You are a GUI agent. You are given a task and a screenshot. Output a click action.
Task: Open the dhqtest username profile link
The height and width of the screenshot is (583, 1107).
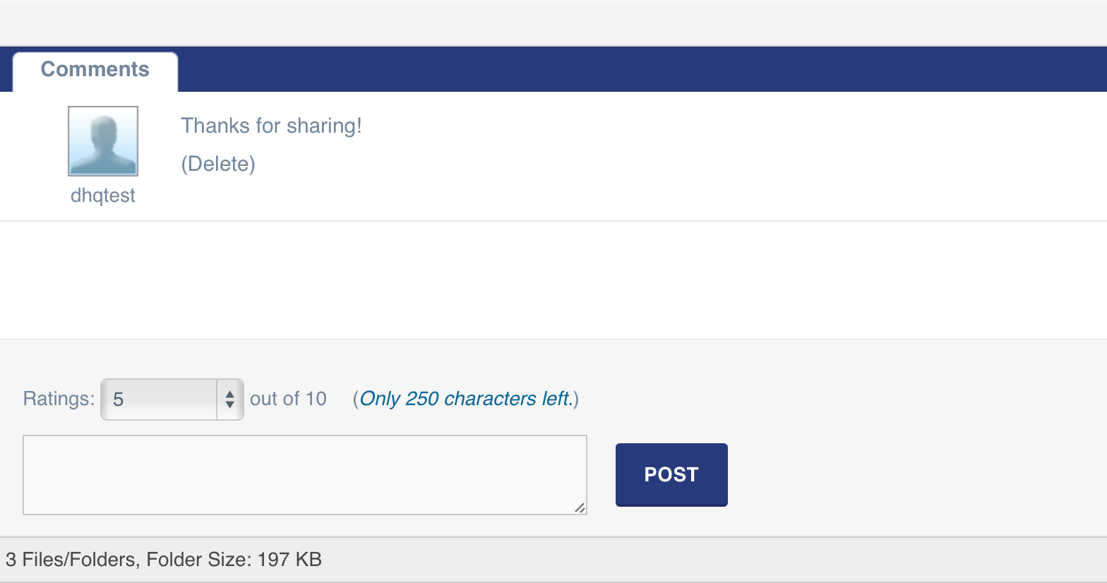(x=103, y=196)
